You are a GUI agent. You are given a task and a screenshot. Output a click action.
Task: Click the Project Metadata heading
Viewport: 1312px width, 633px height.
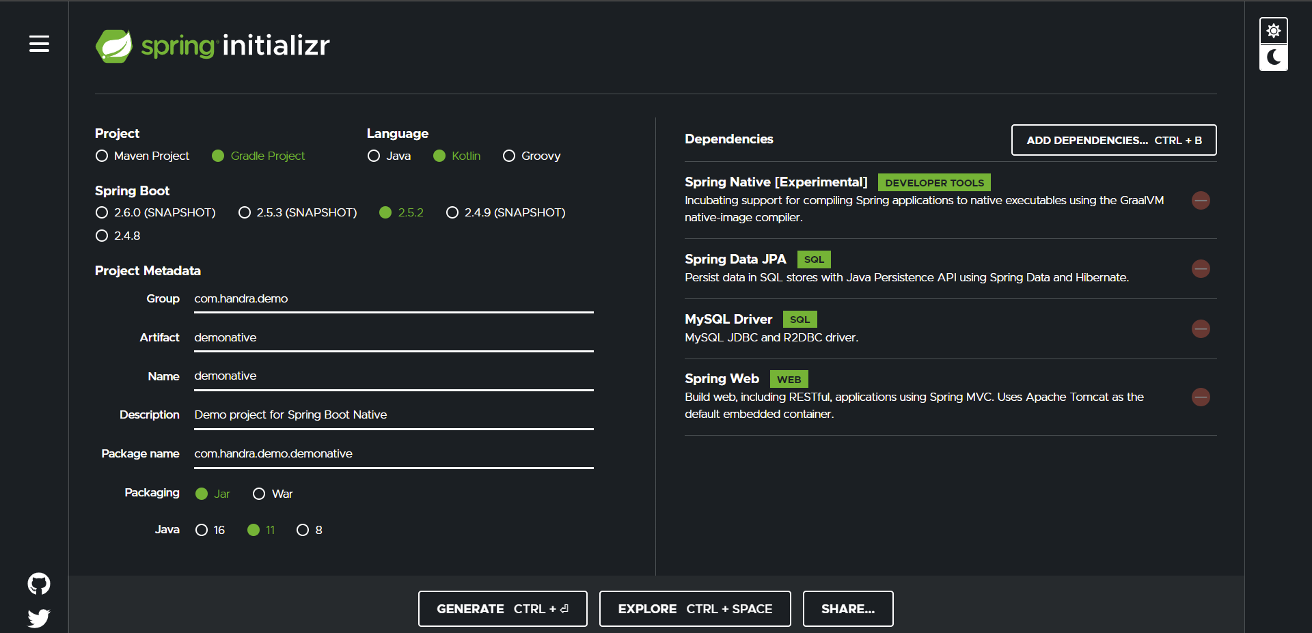[148, 270]
